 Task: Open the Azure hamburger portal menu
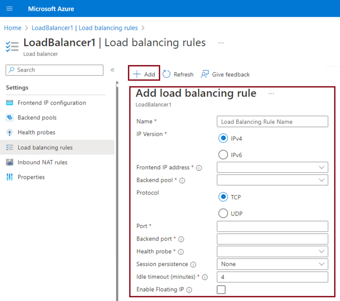pos(9,9)
